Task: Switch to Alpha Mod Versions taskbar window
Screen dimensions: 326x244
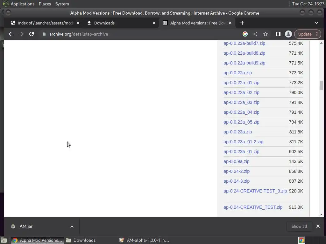Action: [38, 240]
